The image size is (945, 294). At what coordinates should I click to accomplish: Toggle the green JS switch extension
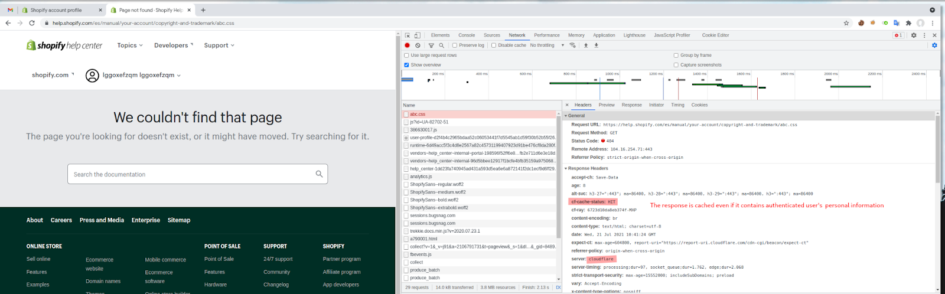coord(885,23)
